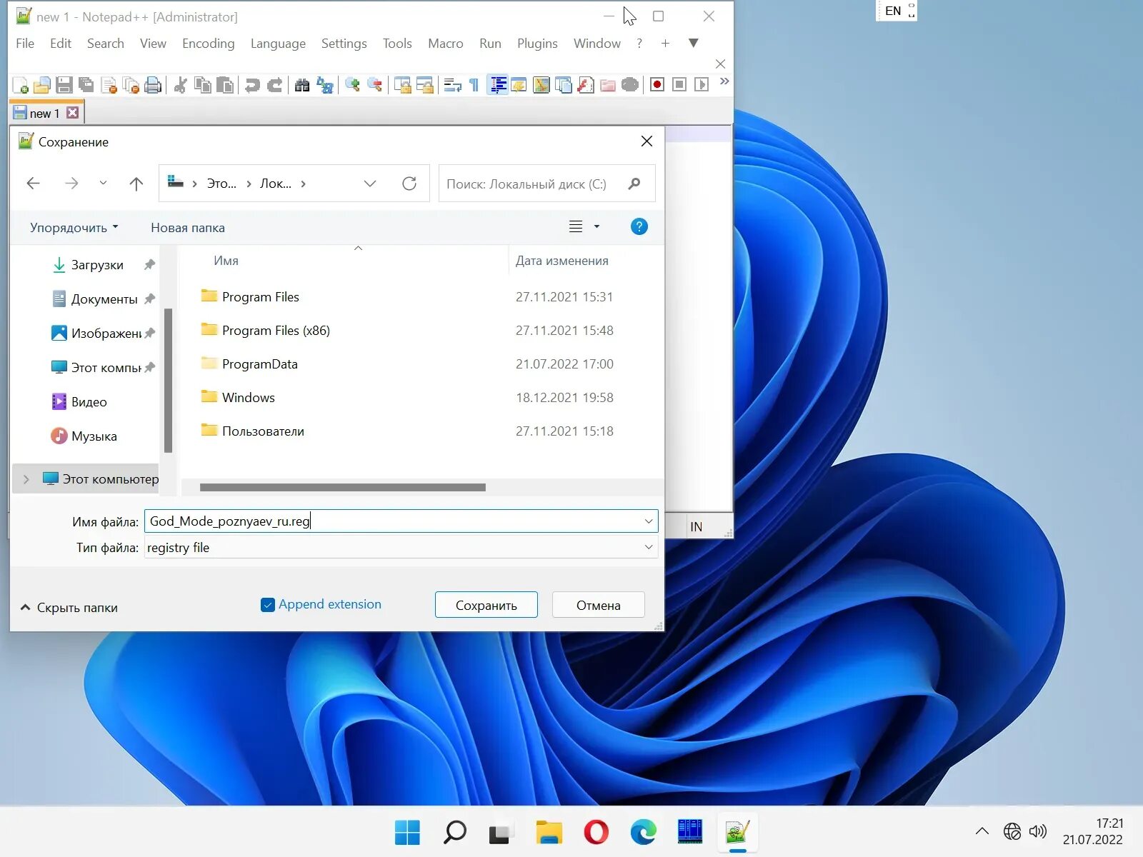Click the horizontal scrollbar in the file list
1143x857 pixels.
(343, 488)
